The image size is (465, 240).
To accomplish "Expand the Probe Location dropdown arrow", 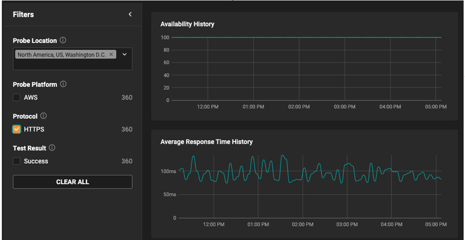I will (x=124, y=54).
